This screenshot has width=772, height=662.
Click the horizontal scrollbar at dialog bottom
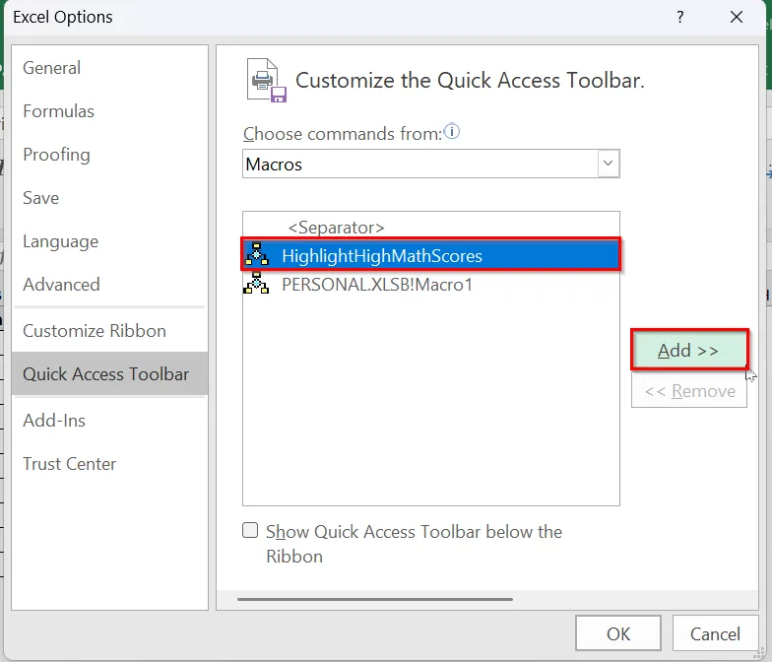click(374, 599)
